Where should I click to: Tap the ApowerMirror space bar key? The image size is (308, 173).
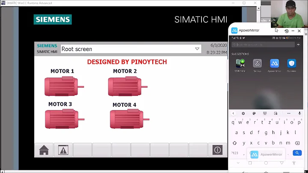(x=266, y=154)
